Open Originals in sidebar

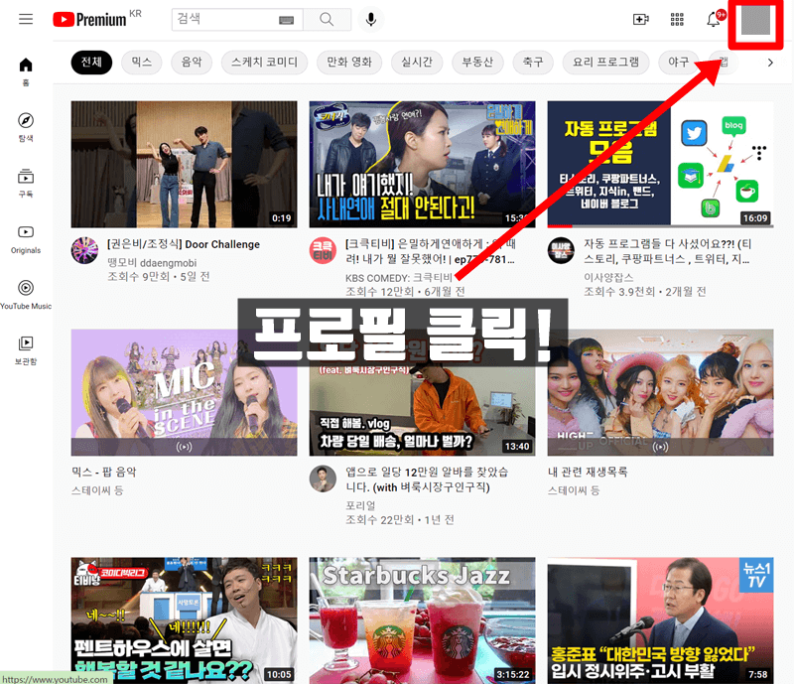(x=26, y=239)
